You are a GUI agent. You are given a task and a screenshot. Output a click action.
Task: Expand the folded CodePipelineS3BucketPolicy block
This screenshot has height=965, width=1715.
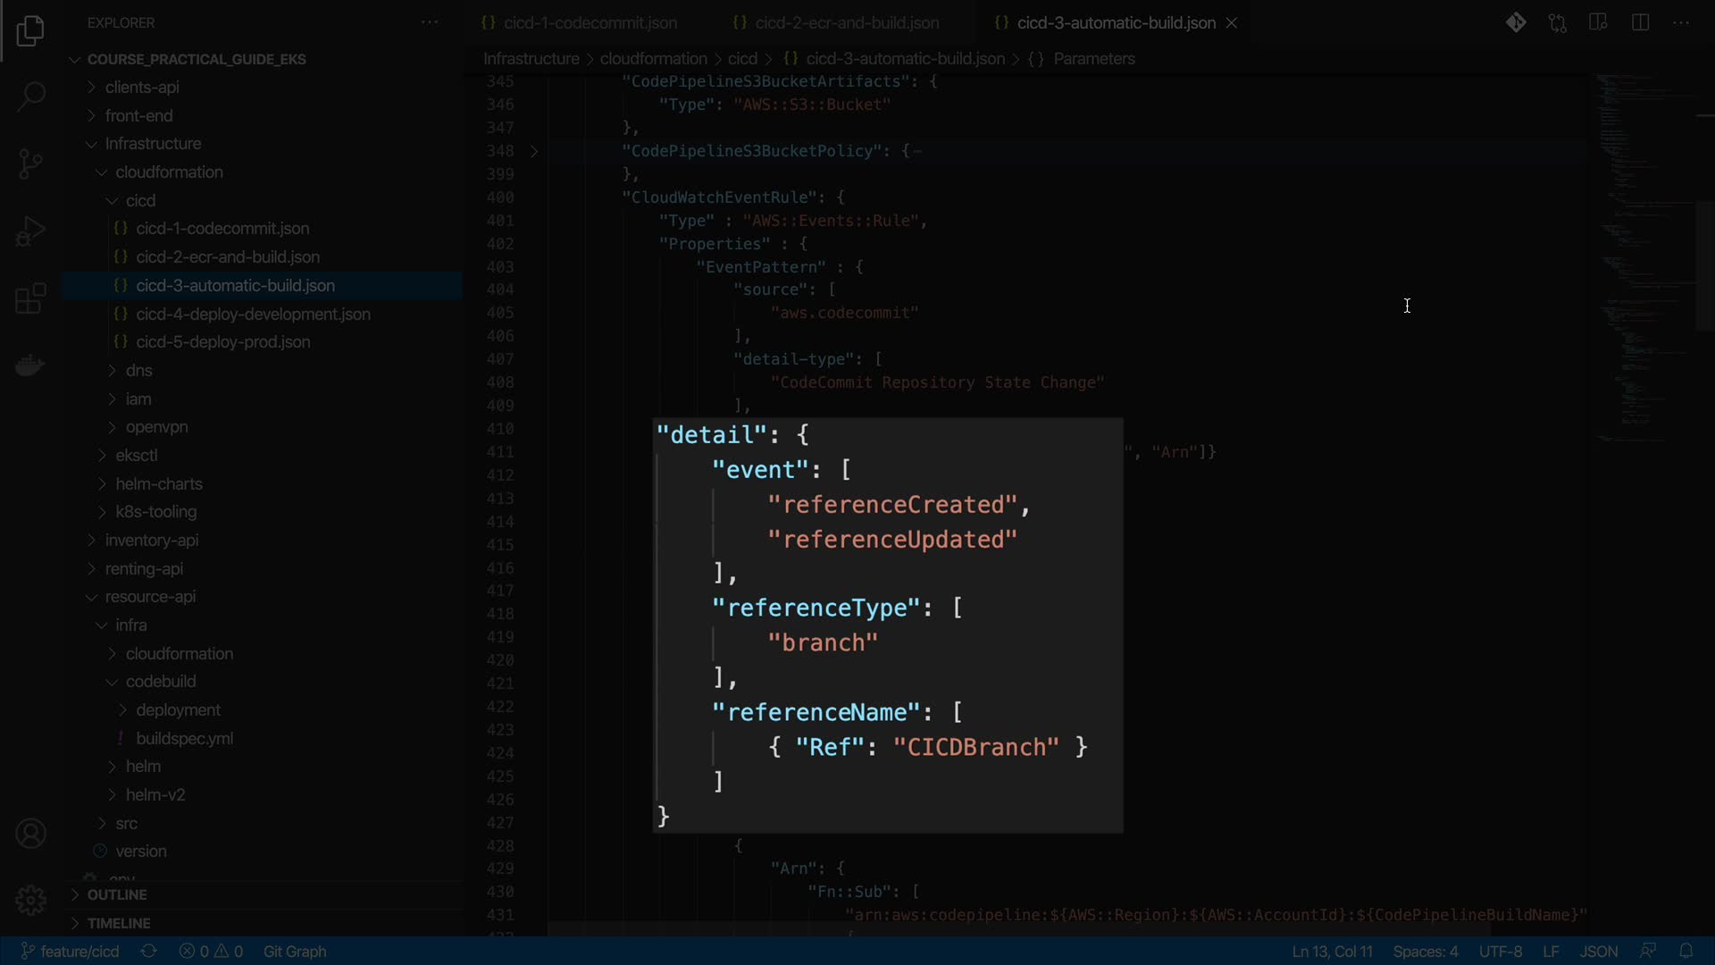click(x=534, y=151)
